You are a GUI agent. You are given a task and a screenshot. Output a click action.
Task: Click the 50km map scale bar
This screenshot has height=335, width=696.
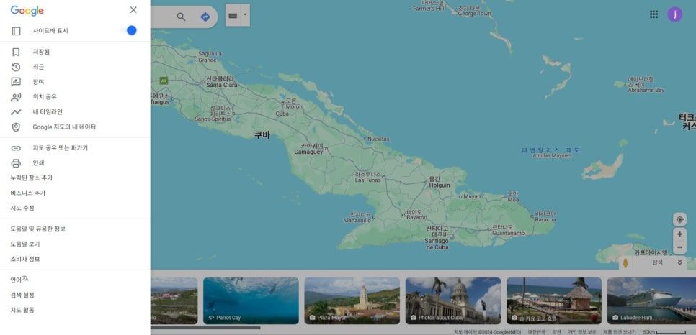pos(664,332)
